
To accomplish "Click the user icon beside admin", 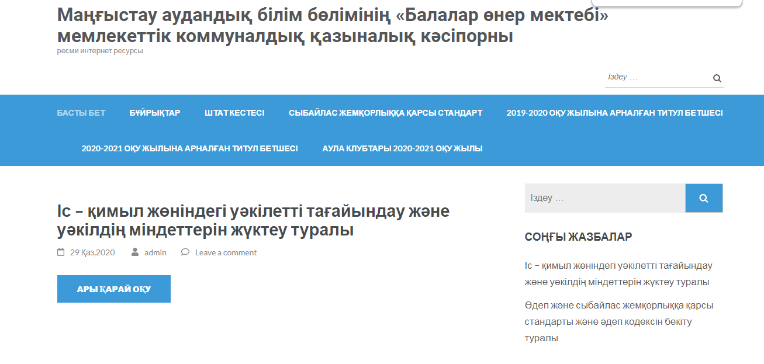I will [135, 252].
